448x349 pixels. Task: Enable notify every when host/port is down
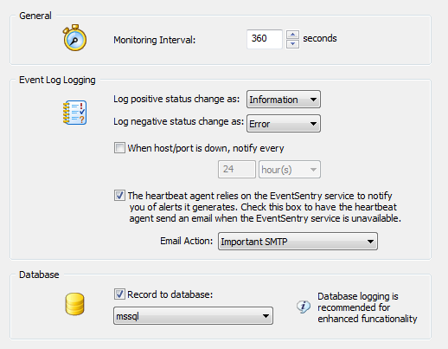tap(119, 148)
